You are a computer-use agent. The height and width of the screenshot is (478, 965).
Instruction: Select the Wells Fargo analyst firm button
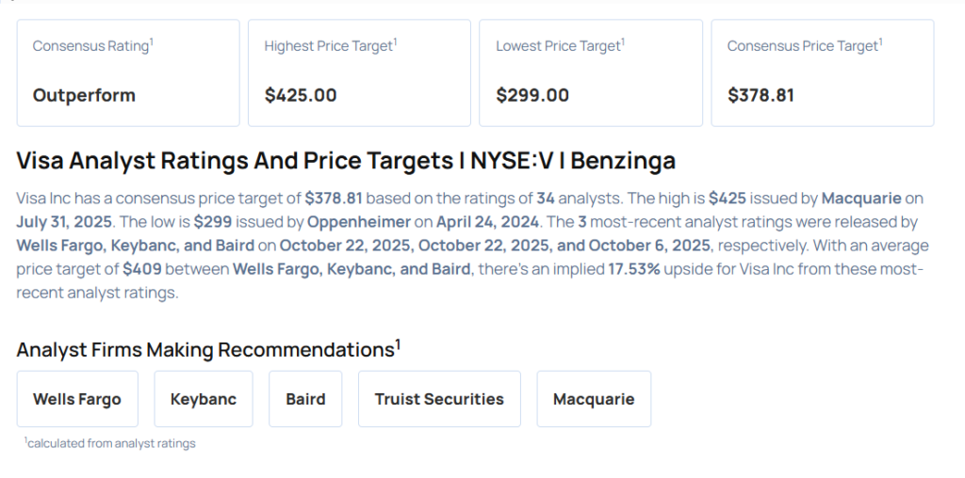pyautogui.click(x=77, y=399)
